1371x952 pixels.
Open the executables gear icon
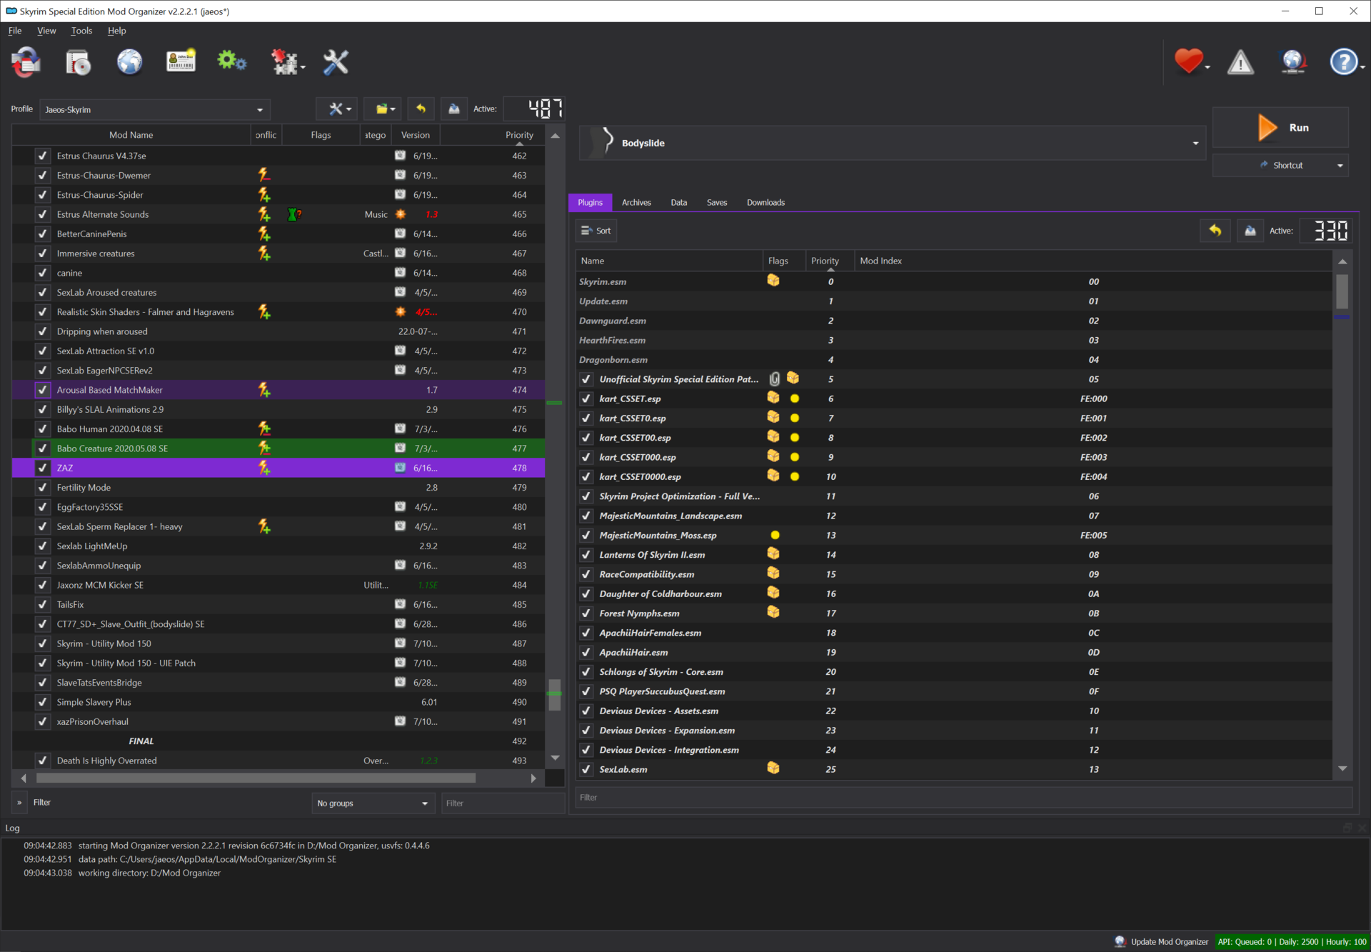click(231, 62)
